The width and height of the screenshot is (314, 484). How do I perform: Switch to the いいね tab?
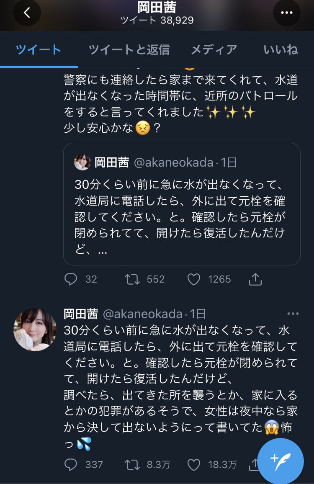pos(281,50)
